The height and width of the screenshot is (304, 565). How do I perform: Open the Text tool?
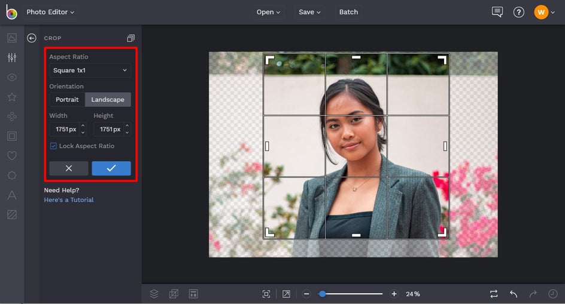coord(12,195)
